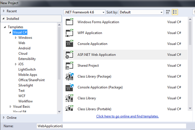Select the Cloud template category
The height and width of the screenshot is (130, 195).
click(23, 53)
